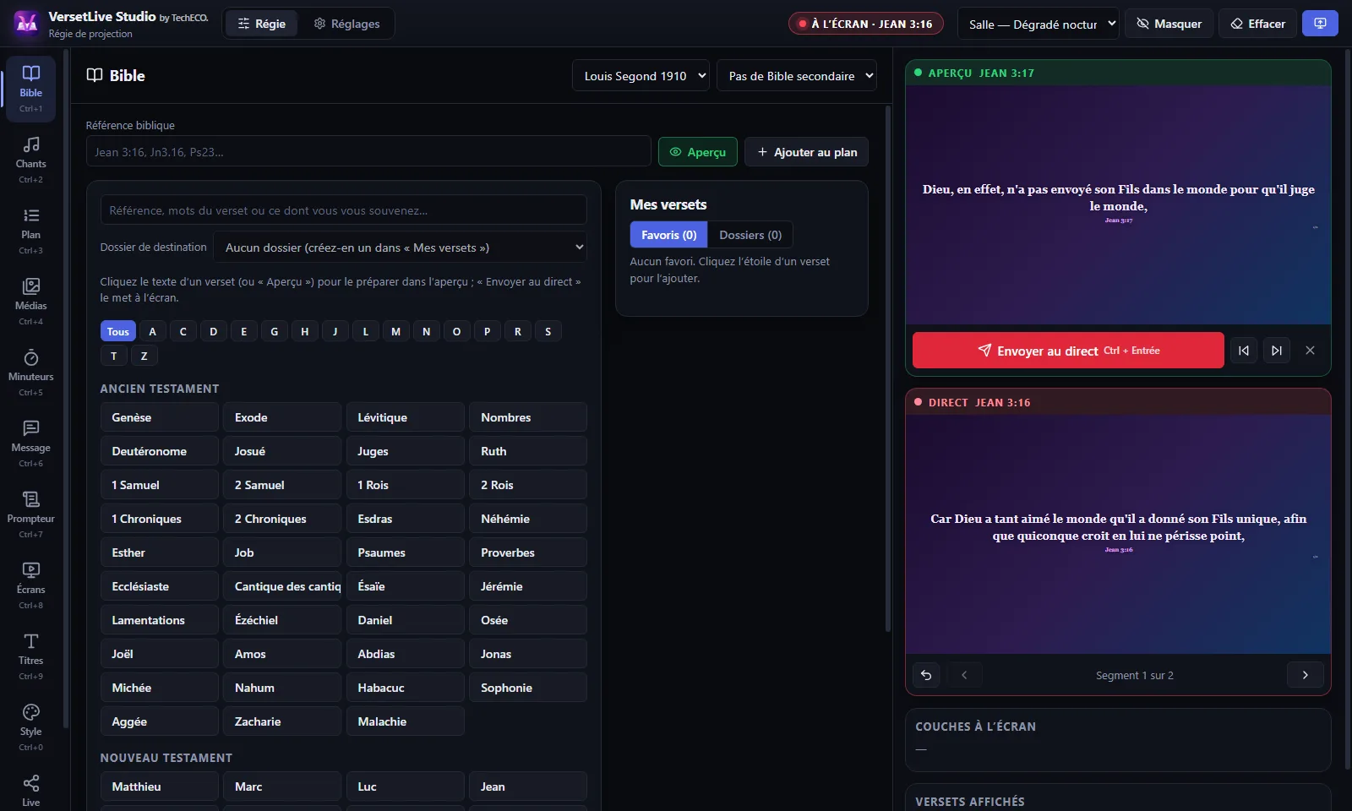Filter books by letter Z
Screen dimensions: 1352x811
144,356
